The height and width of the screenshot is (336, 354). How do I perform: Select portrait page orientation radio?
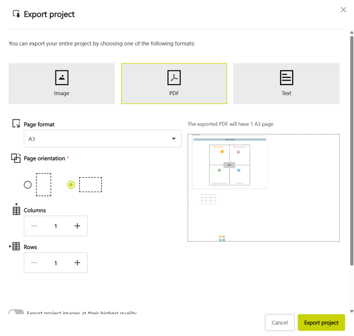coord(27,185)
